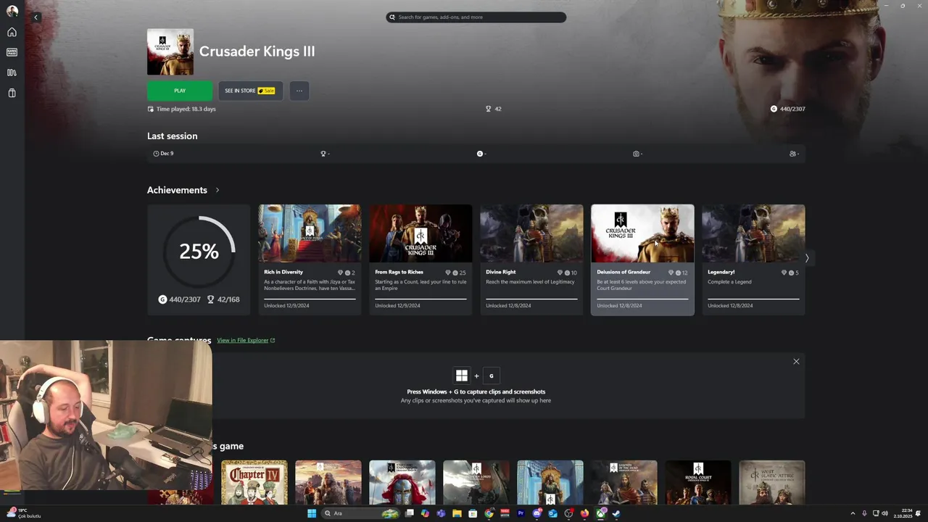928x522 pixels.
Task: Click the 42/168 achievements count
Action: pos(223,299)
